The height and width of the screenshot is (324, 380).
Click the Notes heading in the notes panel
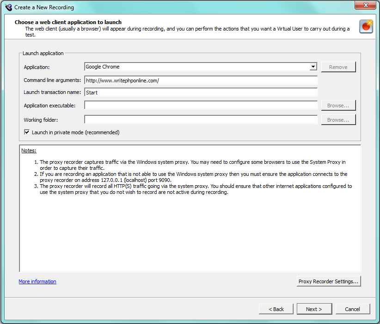pyautogui.click(x=29, y=151)
